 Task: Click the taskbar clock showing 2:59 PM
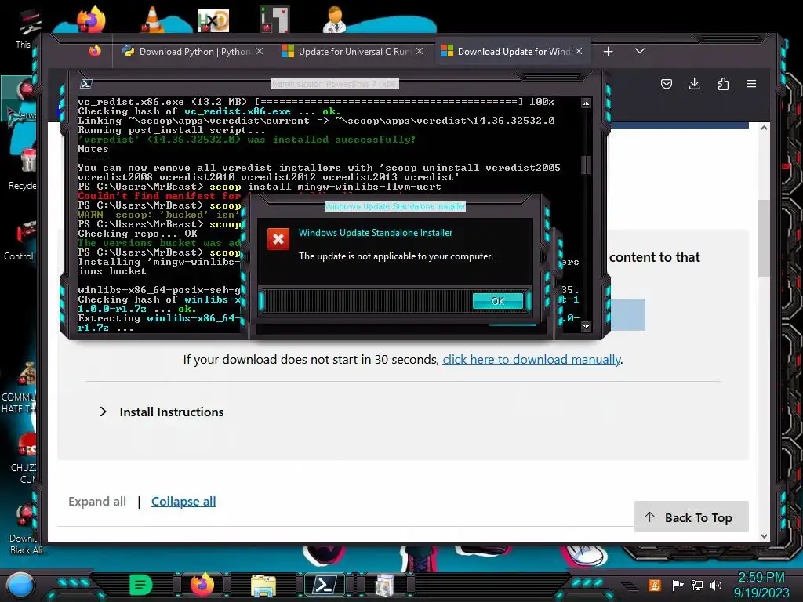click(761, 585)
